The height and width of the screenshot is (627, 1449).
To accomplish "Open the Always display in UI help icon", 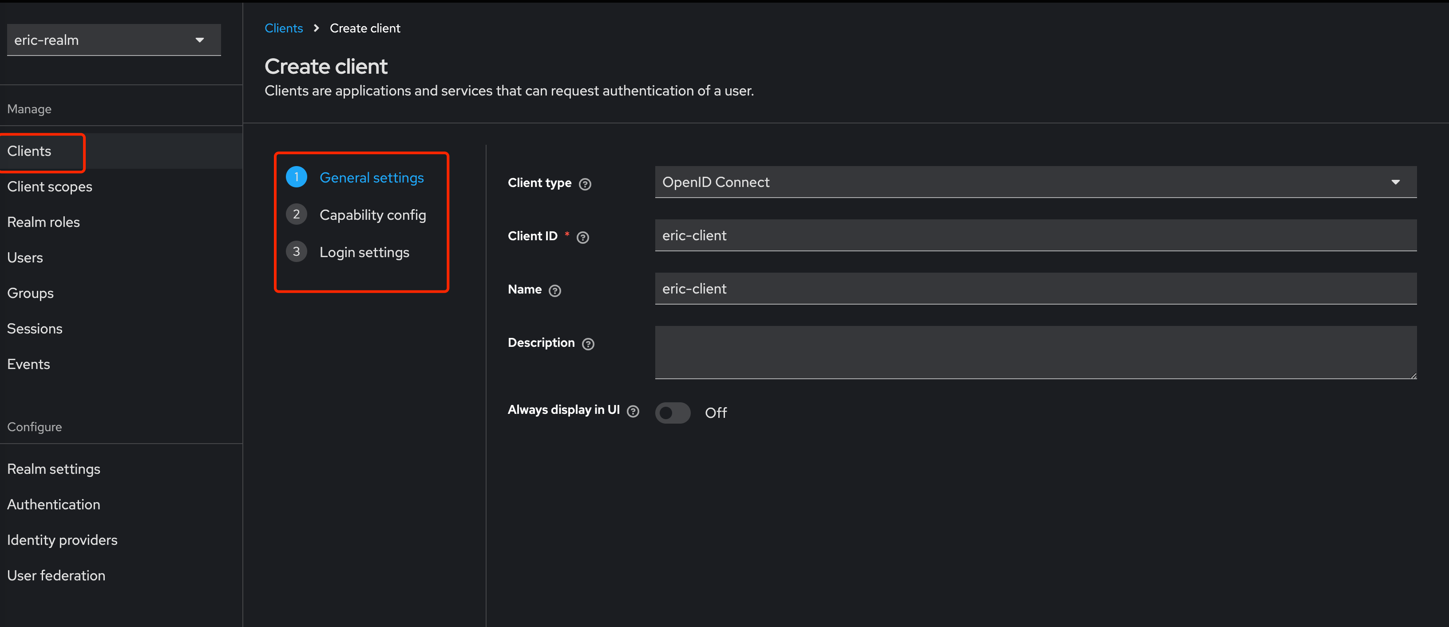I will pyautogui.click(x=633, y=412).
